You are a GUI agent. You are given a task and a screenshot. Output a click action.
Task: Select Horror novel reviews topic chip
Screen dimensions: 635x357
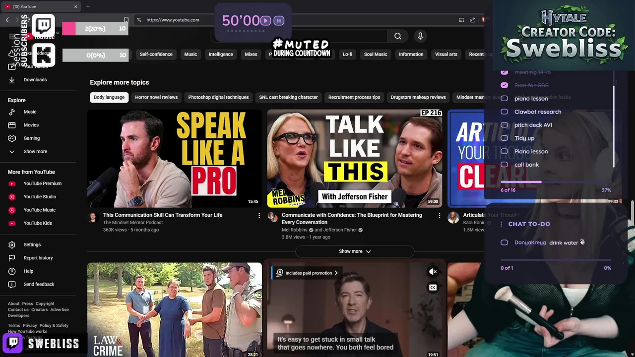156,97
